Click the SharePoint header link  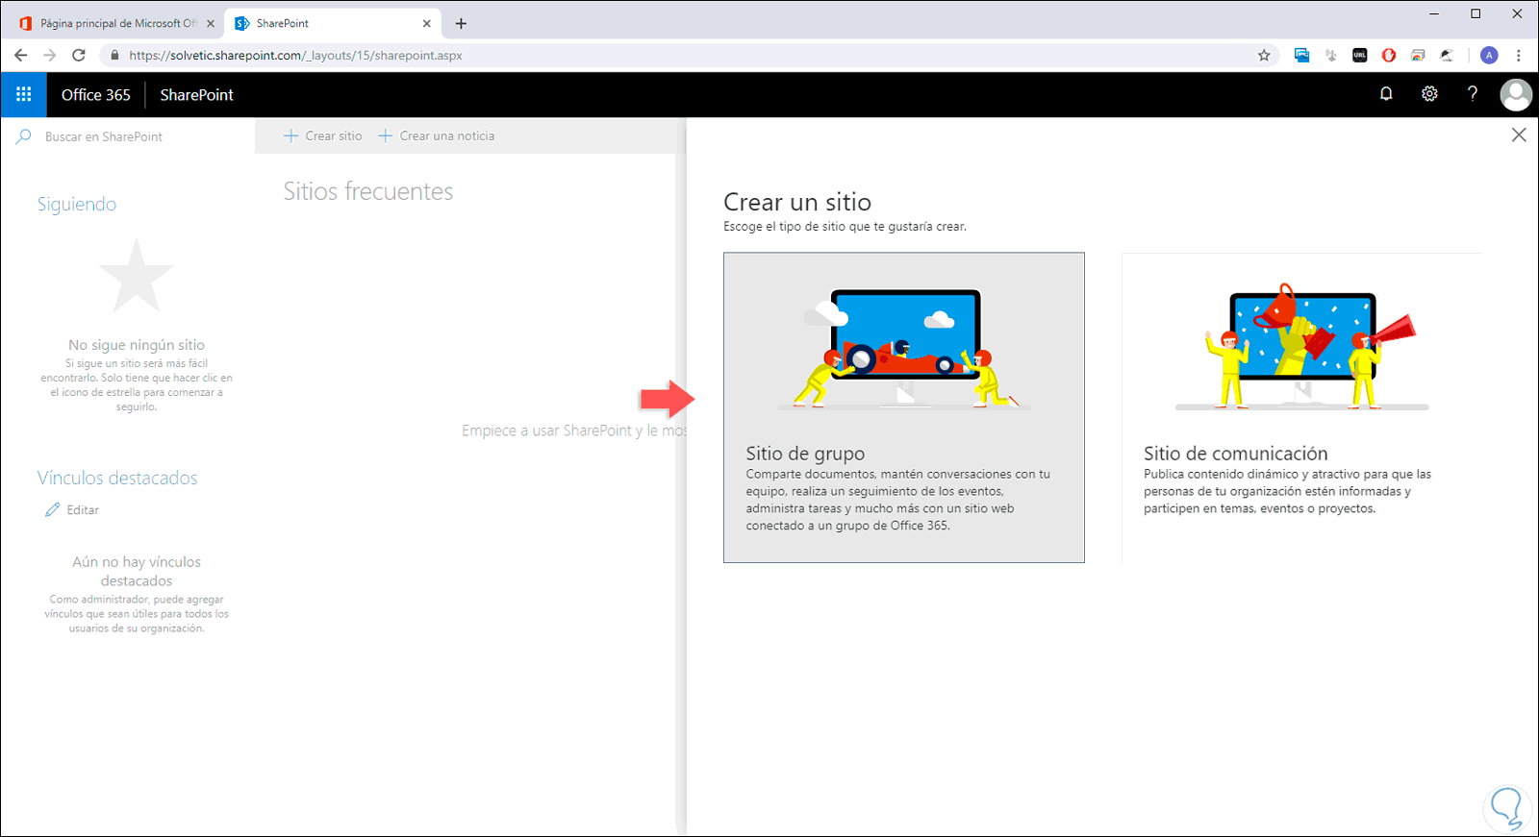point(197,95)
